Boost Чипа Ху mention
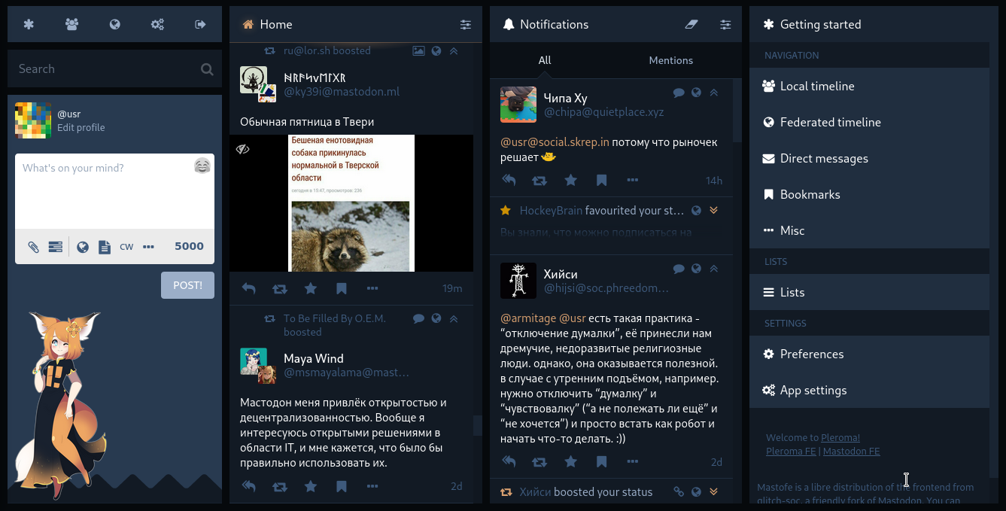The height and width of the screenshot is (511, 1006). point(539,181)
